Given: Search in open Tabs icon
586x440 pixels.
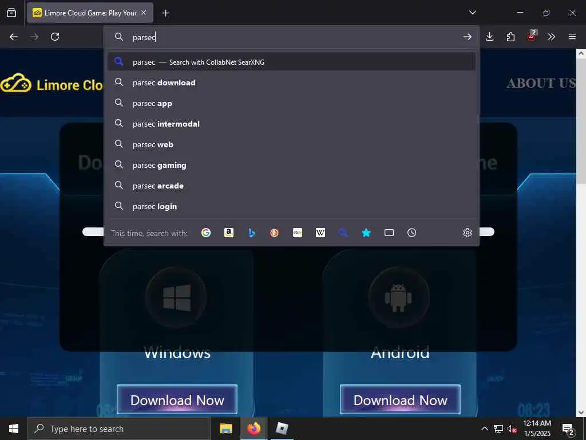Looking at the screenshot, I should (389, 233).
